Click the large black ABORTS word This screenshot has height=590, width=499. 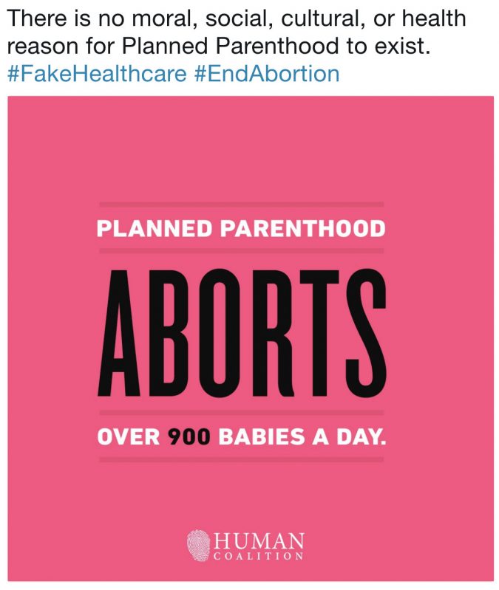point(242,332)
